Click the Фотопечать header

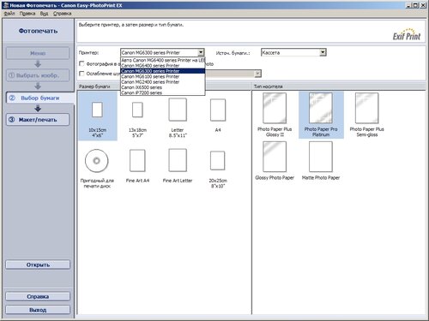tap(38, 31)
